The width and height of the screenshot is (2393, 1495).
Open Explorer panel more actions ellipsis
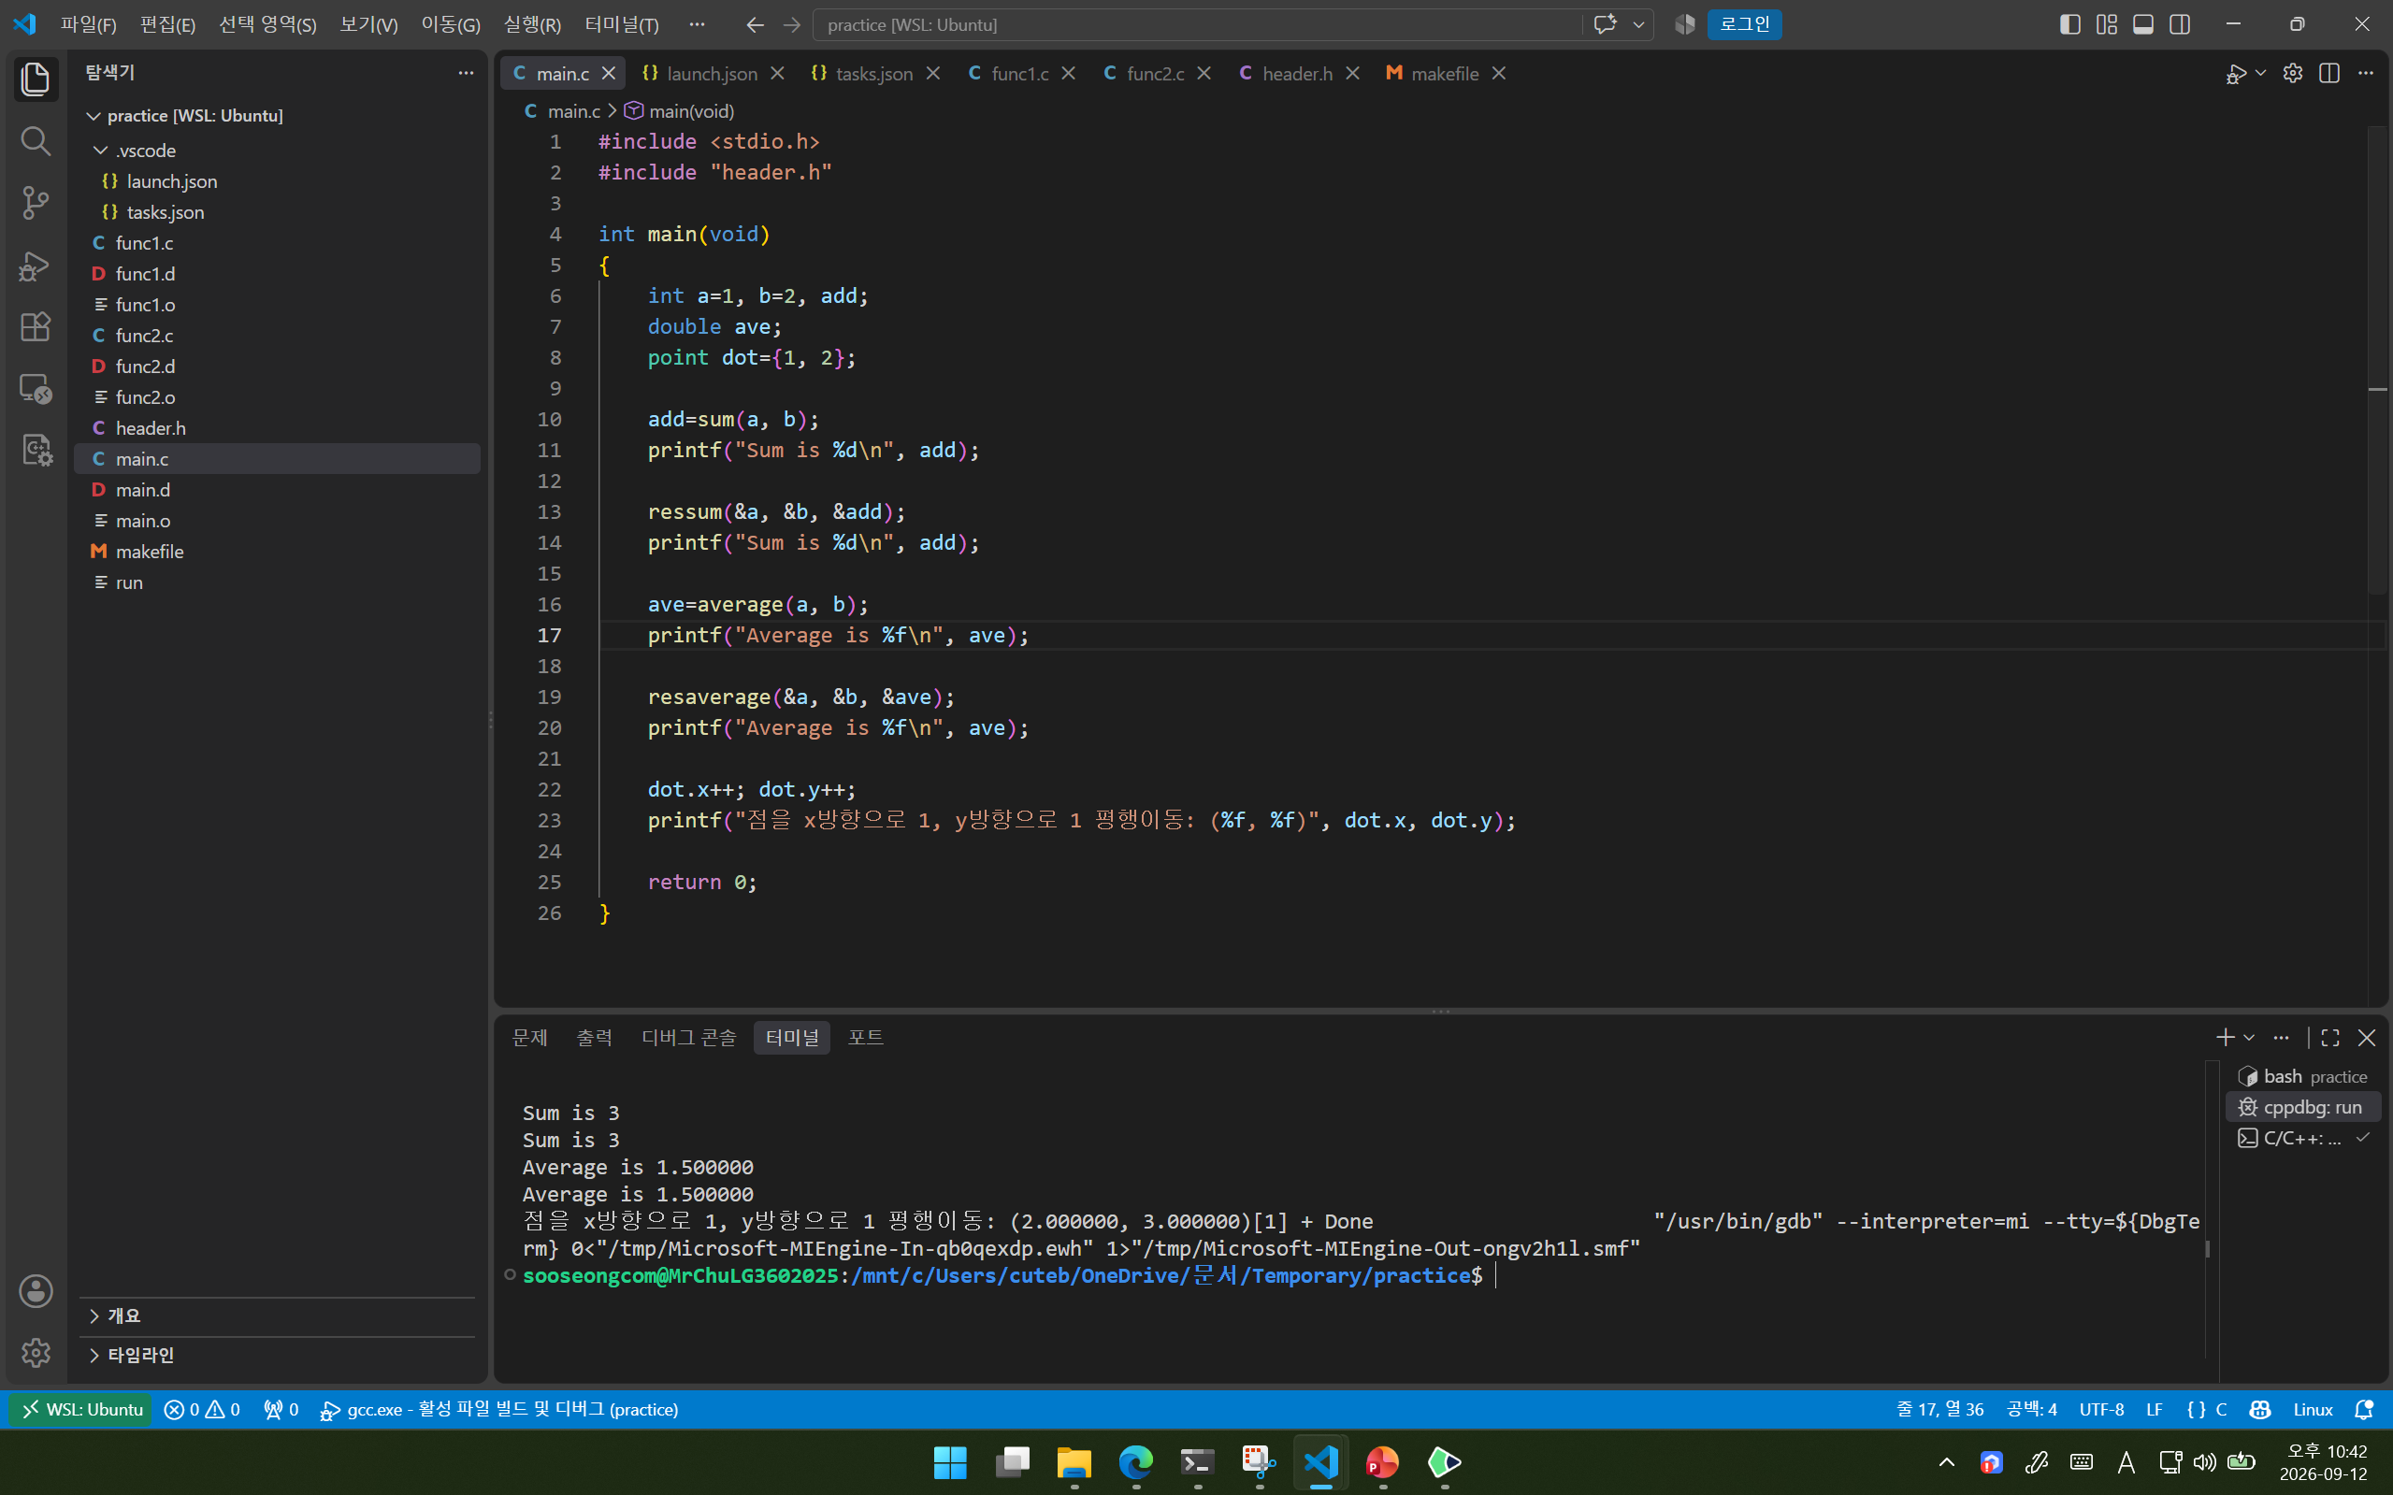tap(466, 73)
